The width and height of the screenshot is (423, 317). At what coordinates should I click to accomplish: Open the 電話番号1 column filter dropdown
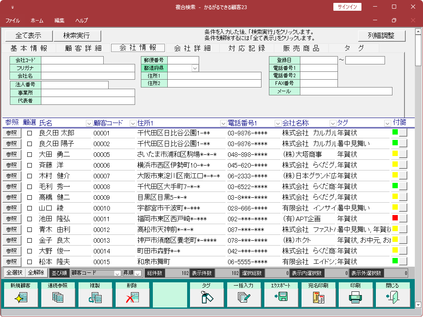coord(278,123)
